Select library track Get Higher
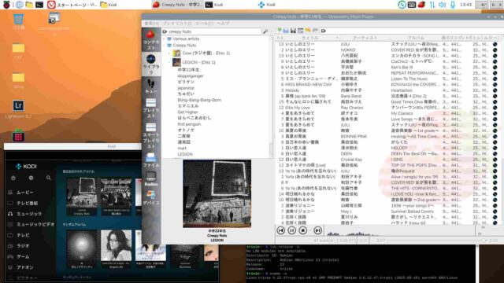Screen dimensions: 504x283 coord(187,112)
